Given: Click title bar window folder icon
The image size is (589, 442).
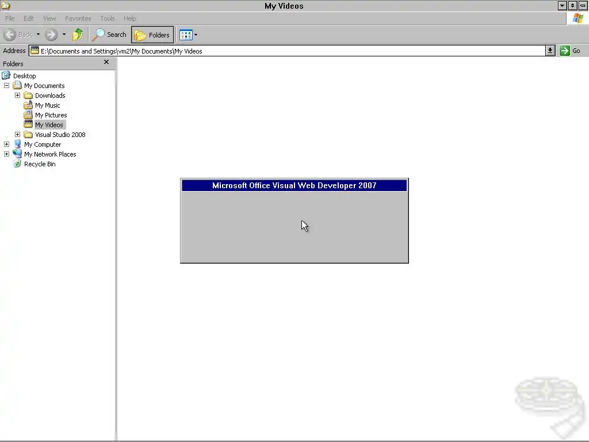Looking at the screenshot, I should [6, 6].
